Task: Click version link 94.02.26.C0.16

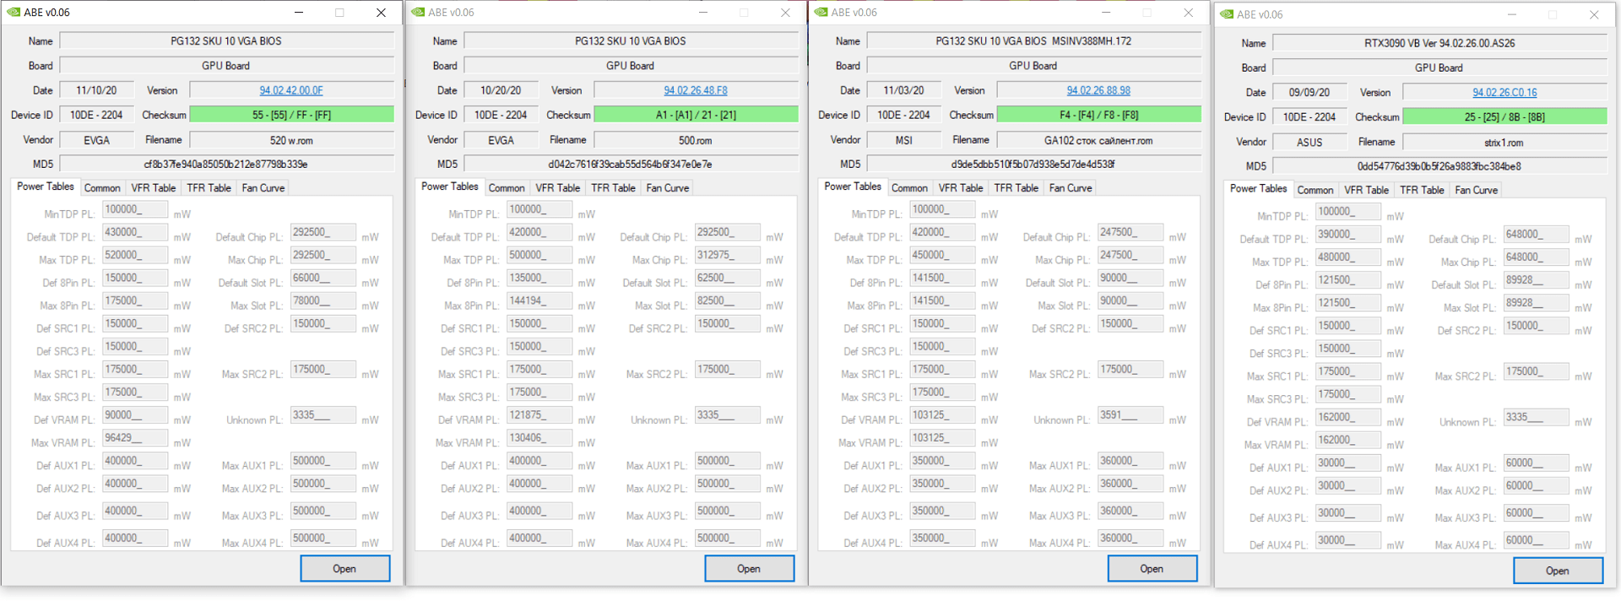Action: point(1504,93)
